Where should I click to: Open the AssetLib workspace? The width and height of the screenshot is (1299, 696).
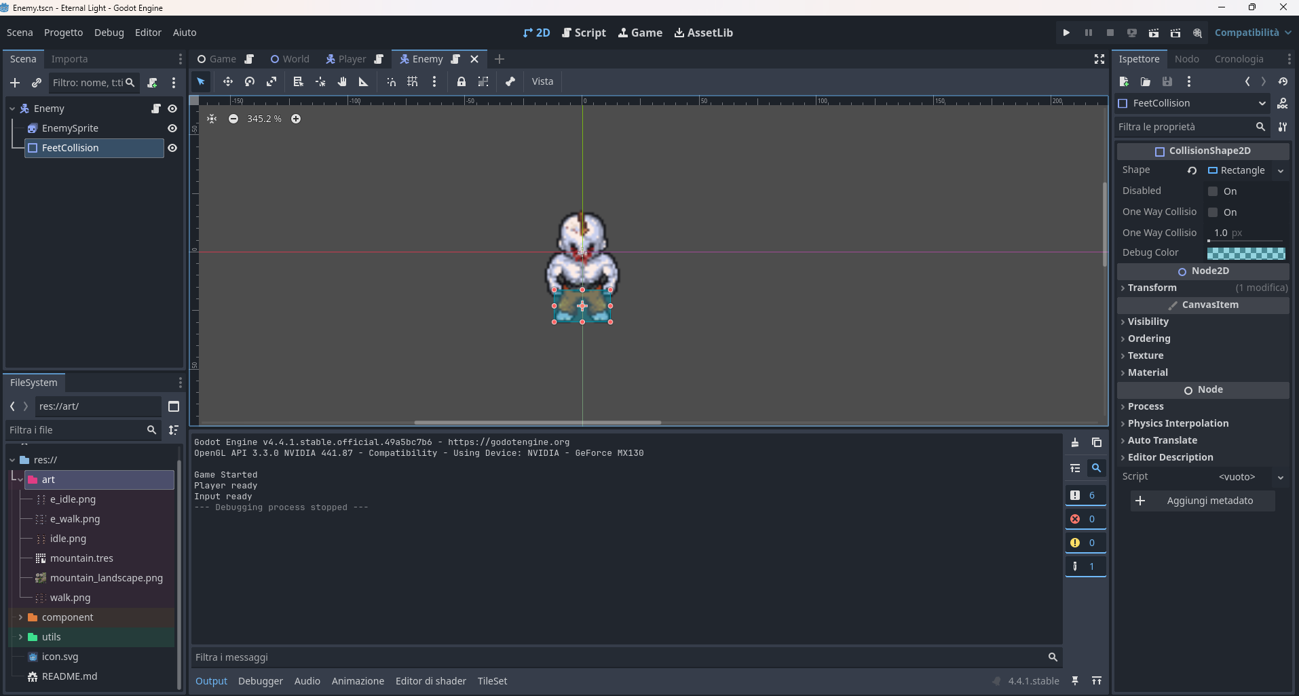pyautogui.click(x=704, y=33)
